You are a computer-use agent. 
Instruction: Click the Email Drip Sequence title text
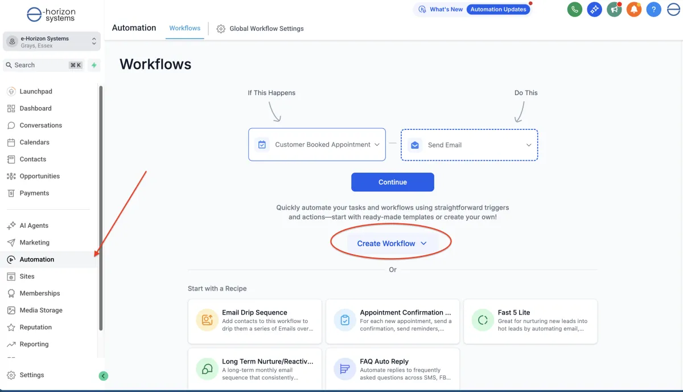tap(254, 312)
